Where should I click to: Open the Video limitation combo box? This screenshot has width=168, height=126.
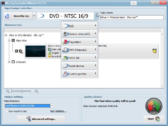(x=52, y=106)
